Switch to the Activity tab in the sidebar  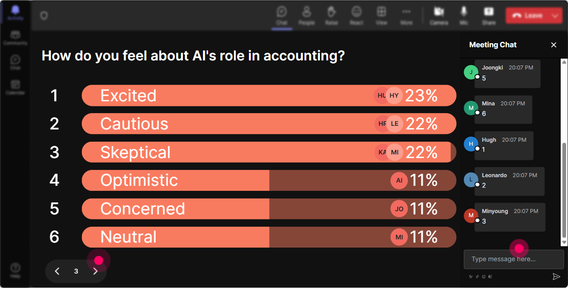[15, 13]
